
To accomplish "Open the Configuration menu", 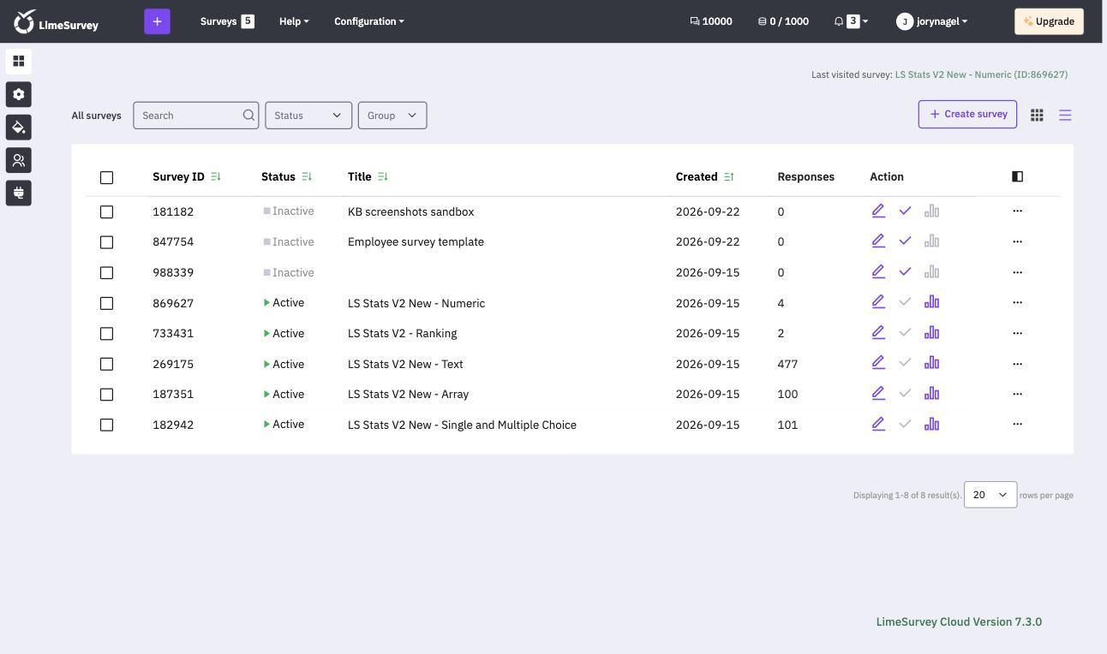I will (x=369, y=21).
